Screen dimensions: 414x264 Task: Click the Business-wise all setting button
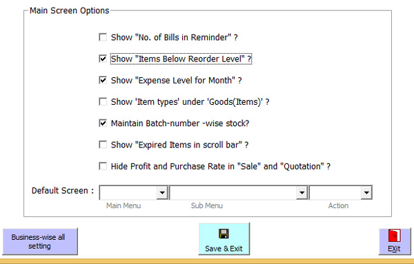coord(40,241)
